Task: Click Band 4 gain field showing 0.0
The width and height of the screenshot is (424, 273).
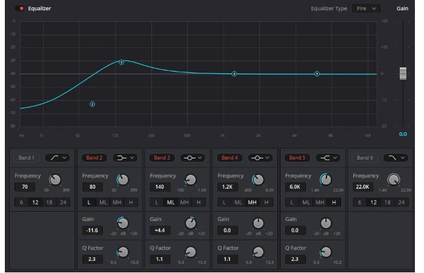Action: coord(227,230)
